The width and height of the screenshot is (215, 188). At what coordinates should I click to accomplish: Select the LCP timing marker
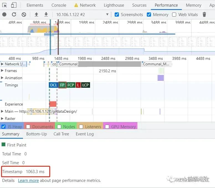(x=85, y=85)
